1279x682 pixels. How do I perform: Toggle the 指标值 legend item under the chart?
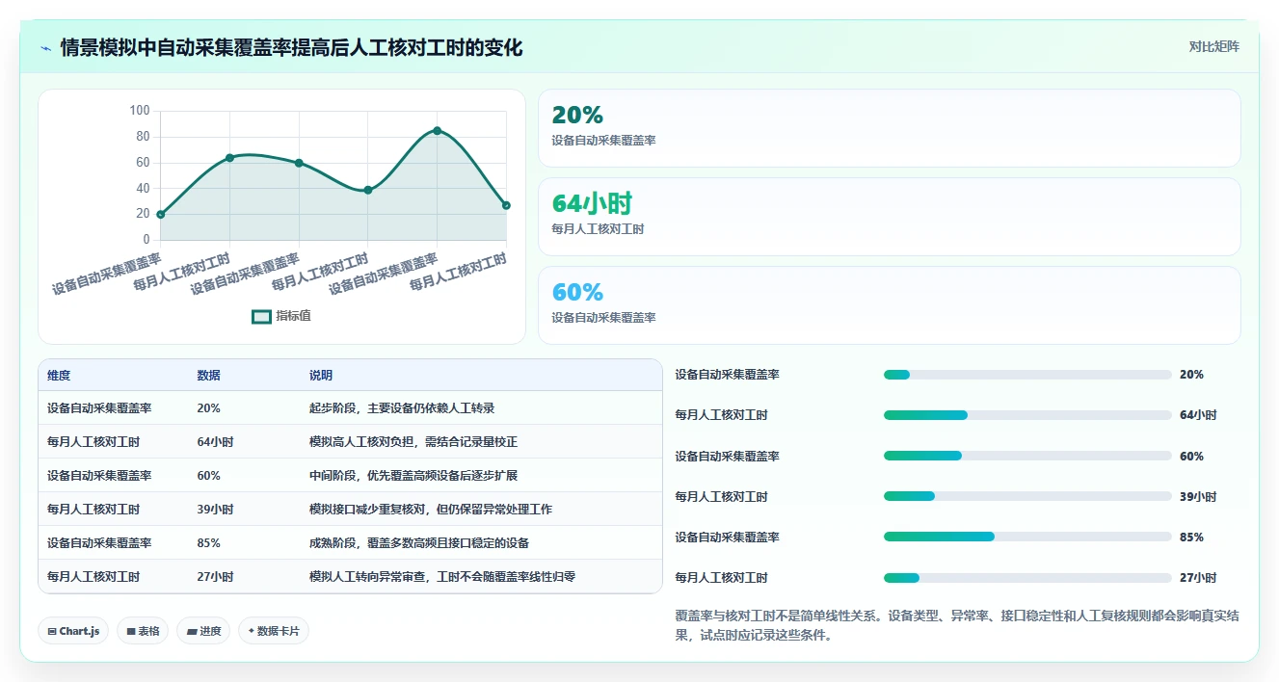tap(281, 316)
